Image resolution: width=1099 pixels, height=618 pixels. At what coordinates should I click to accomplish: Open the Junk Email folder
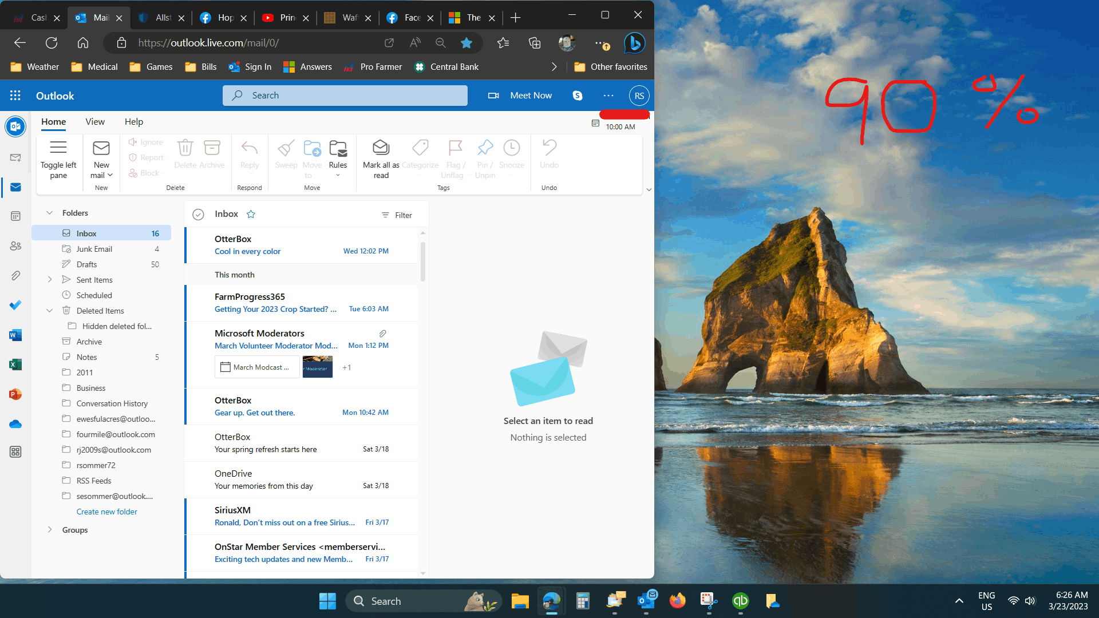tap(101, 249)
